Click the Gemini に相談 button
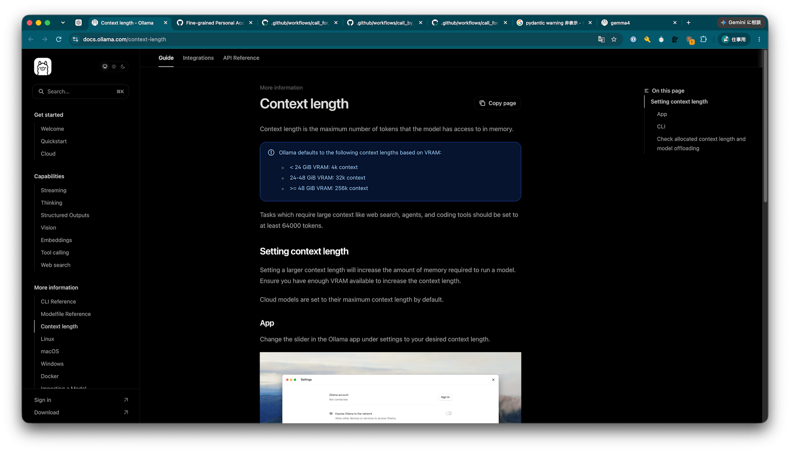The width and height of the screenshot is (790, 452). pos(741,23)
